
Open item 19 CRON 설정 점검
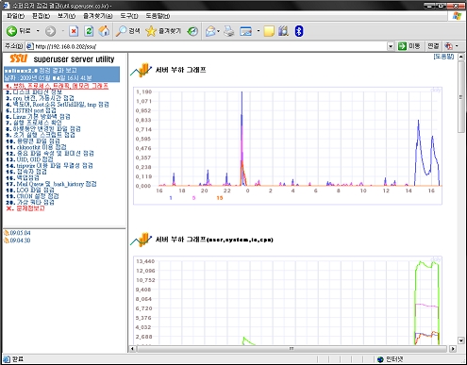pos(32,196)
